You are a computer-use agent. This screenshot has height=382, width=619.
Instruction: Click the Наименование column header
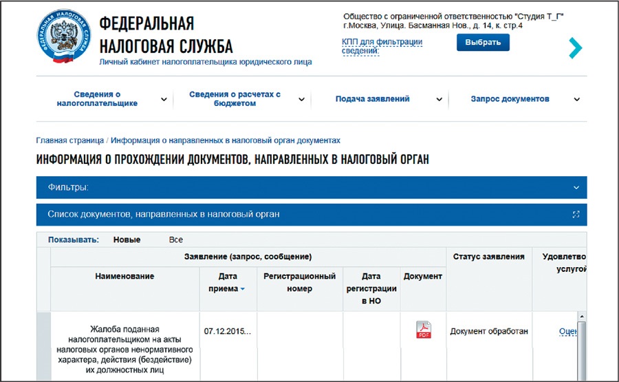tap(124, 276)
